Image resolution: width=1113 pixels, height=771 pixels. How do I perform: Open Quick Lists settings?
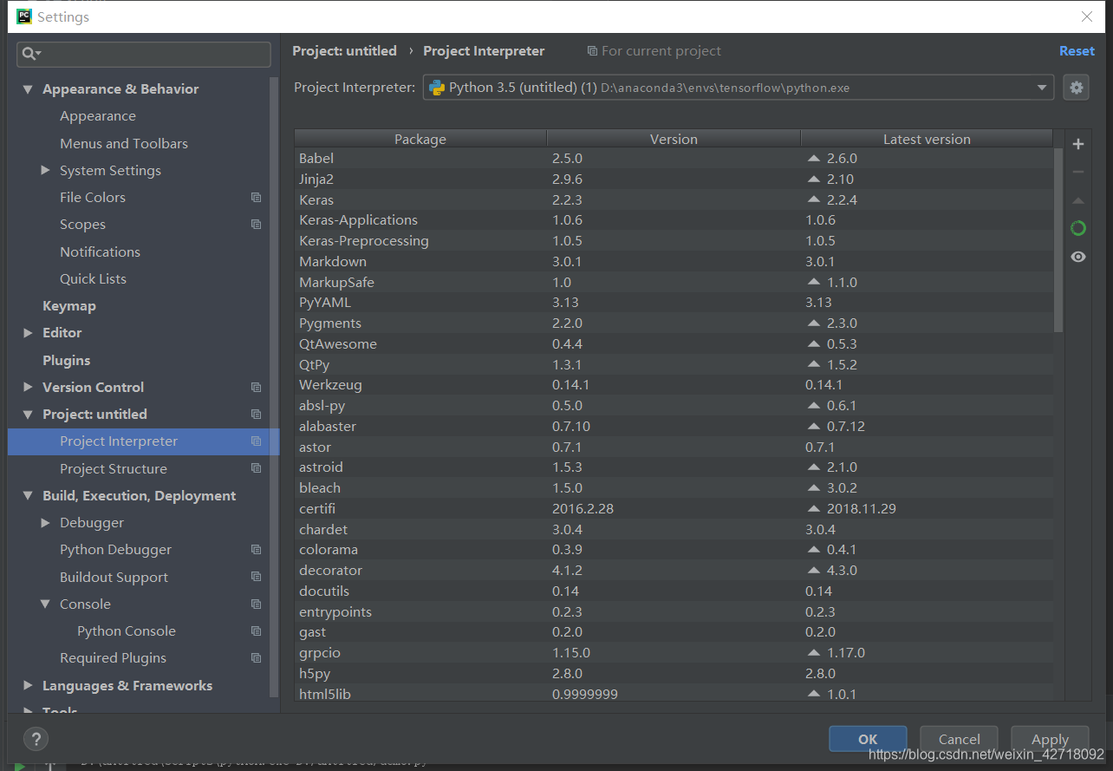click(x=93, y=279)
